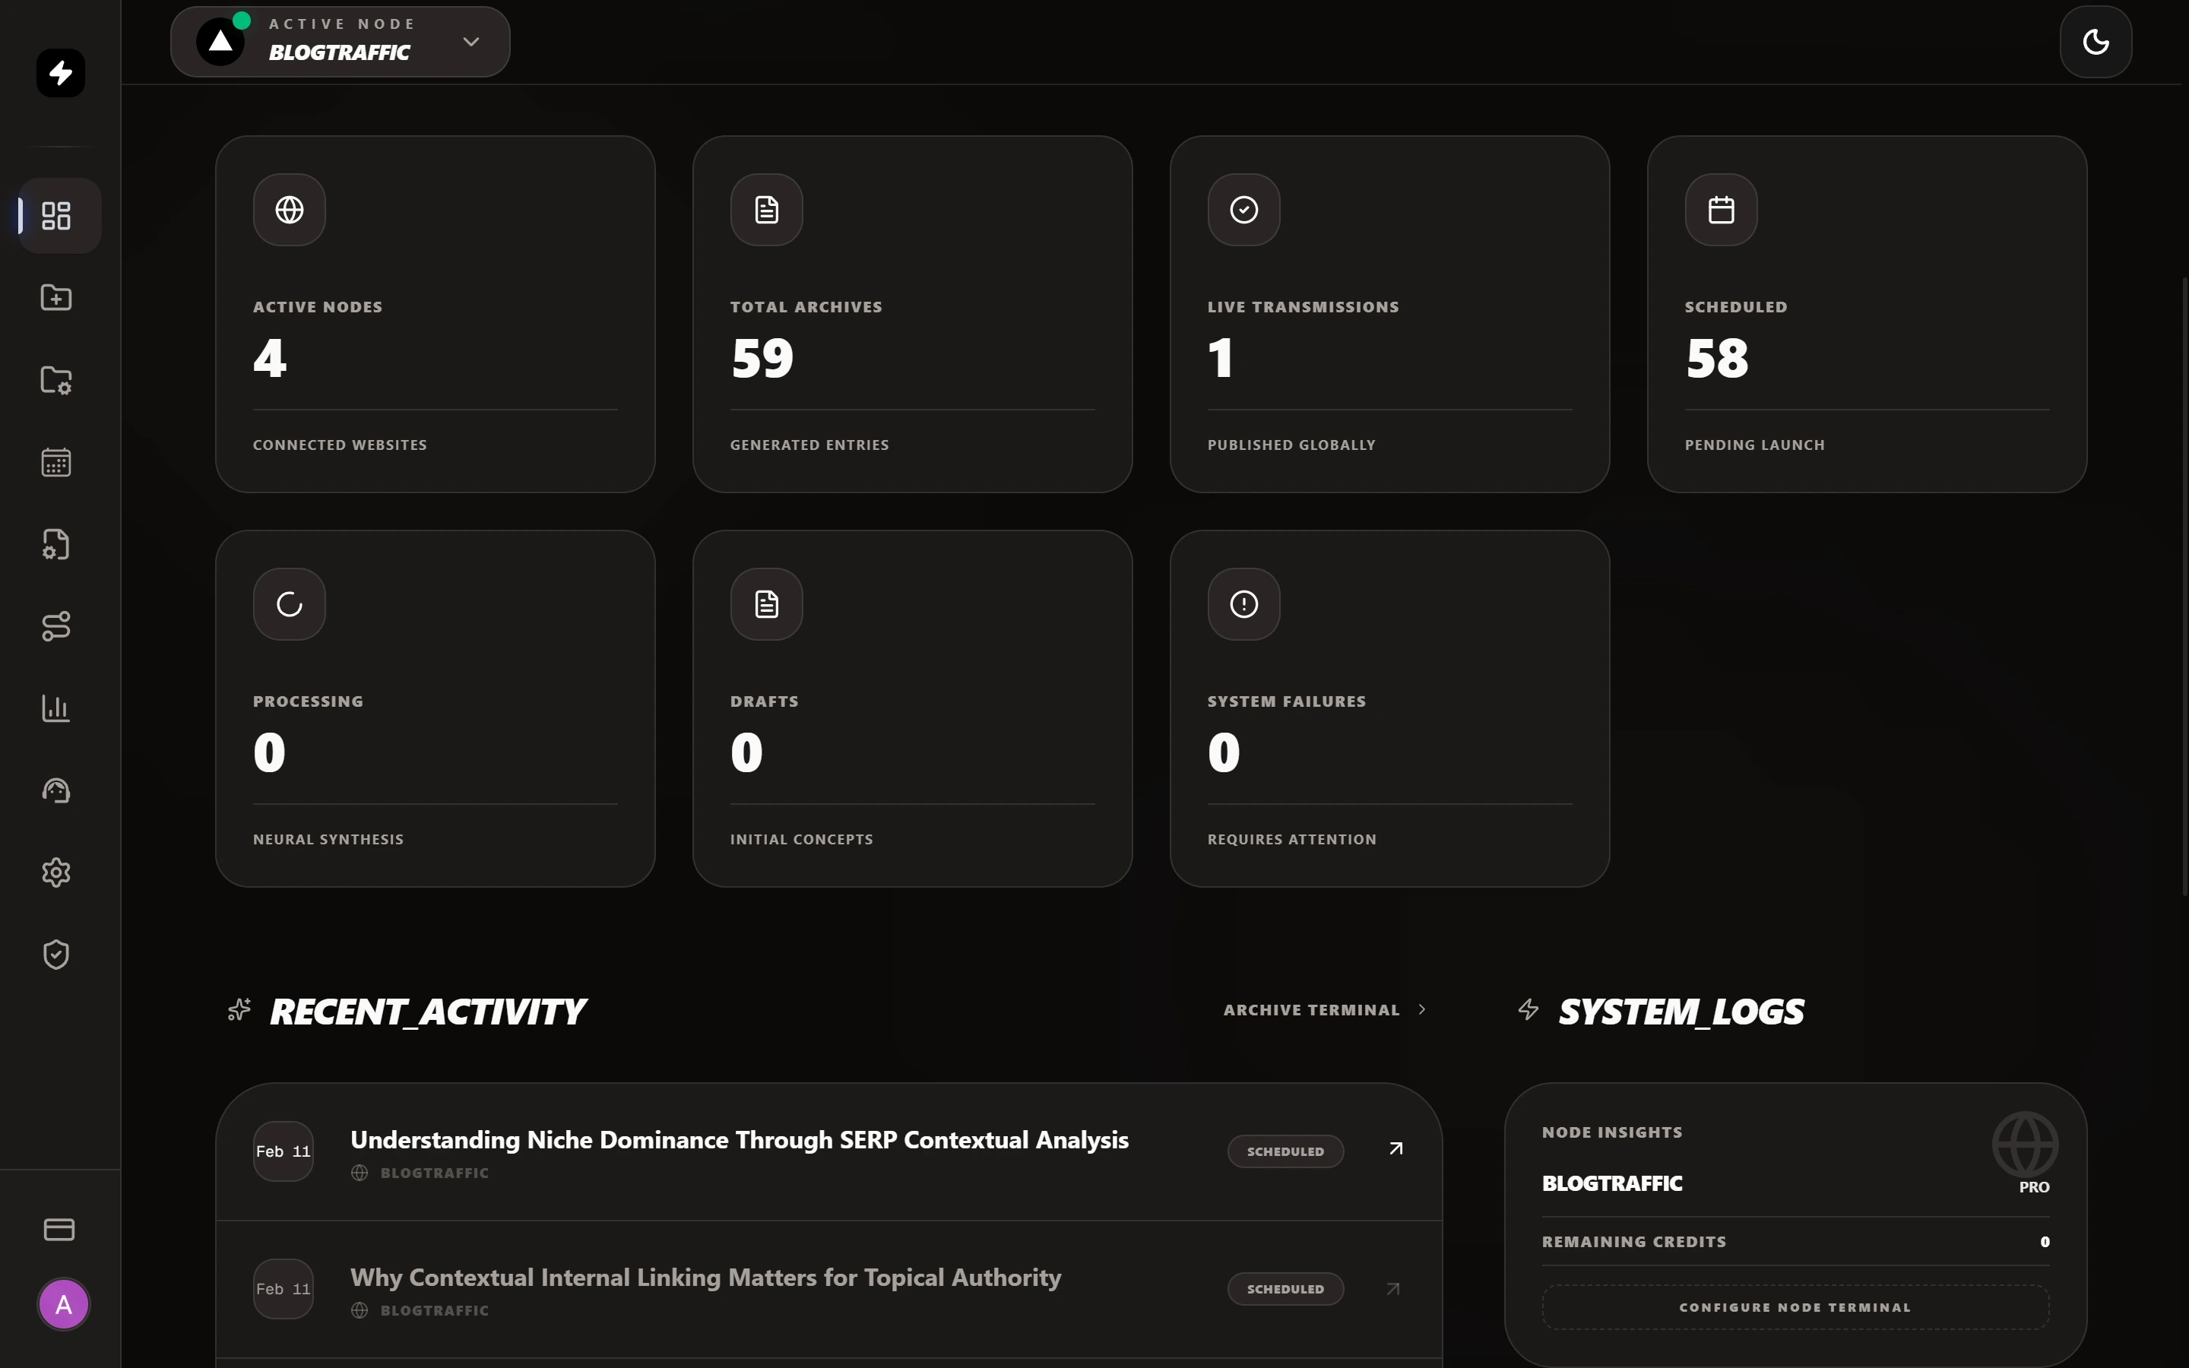Viewport: 2189px width, 1368px height.
Task: Open the new project folder icon
Action: [x=56, y=298]
